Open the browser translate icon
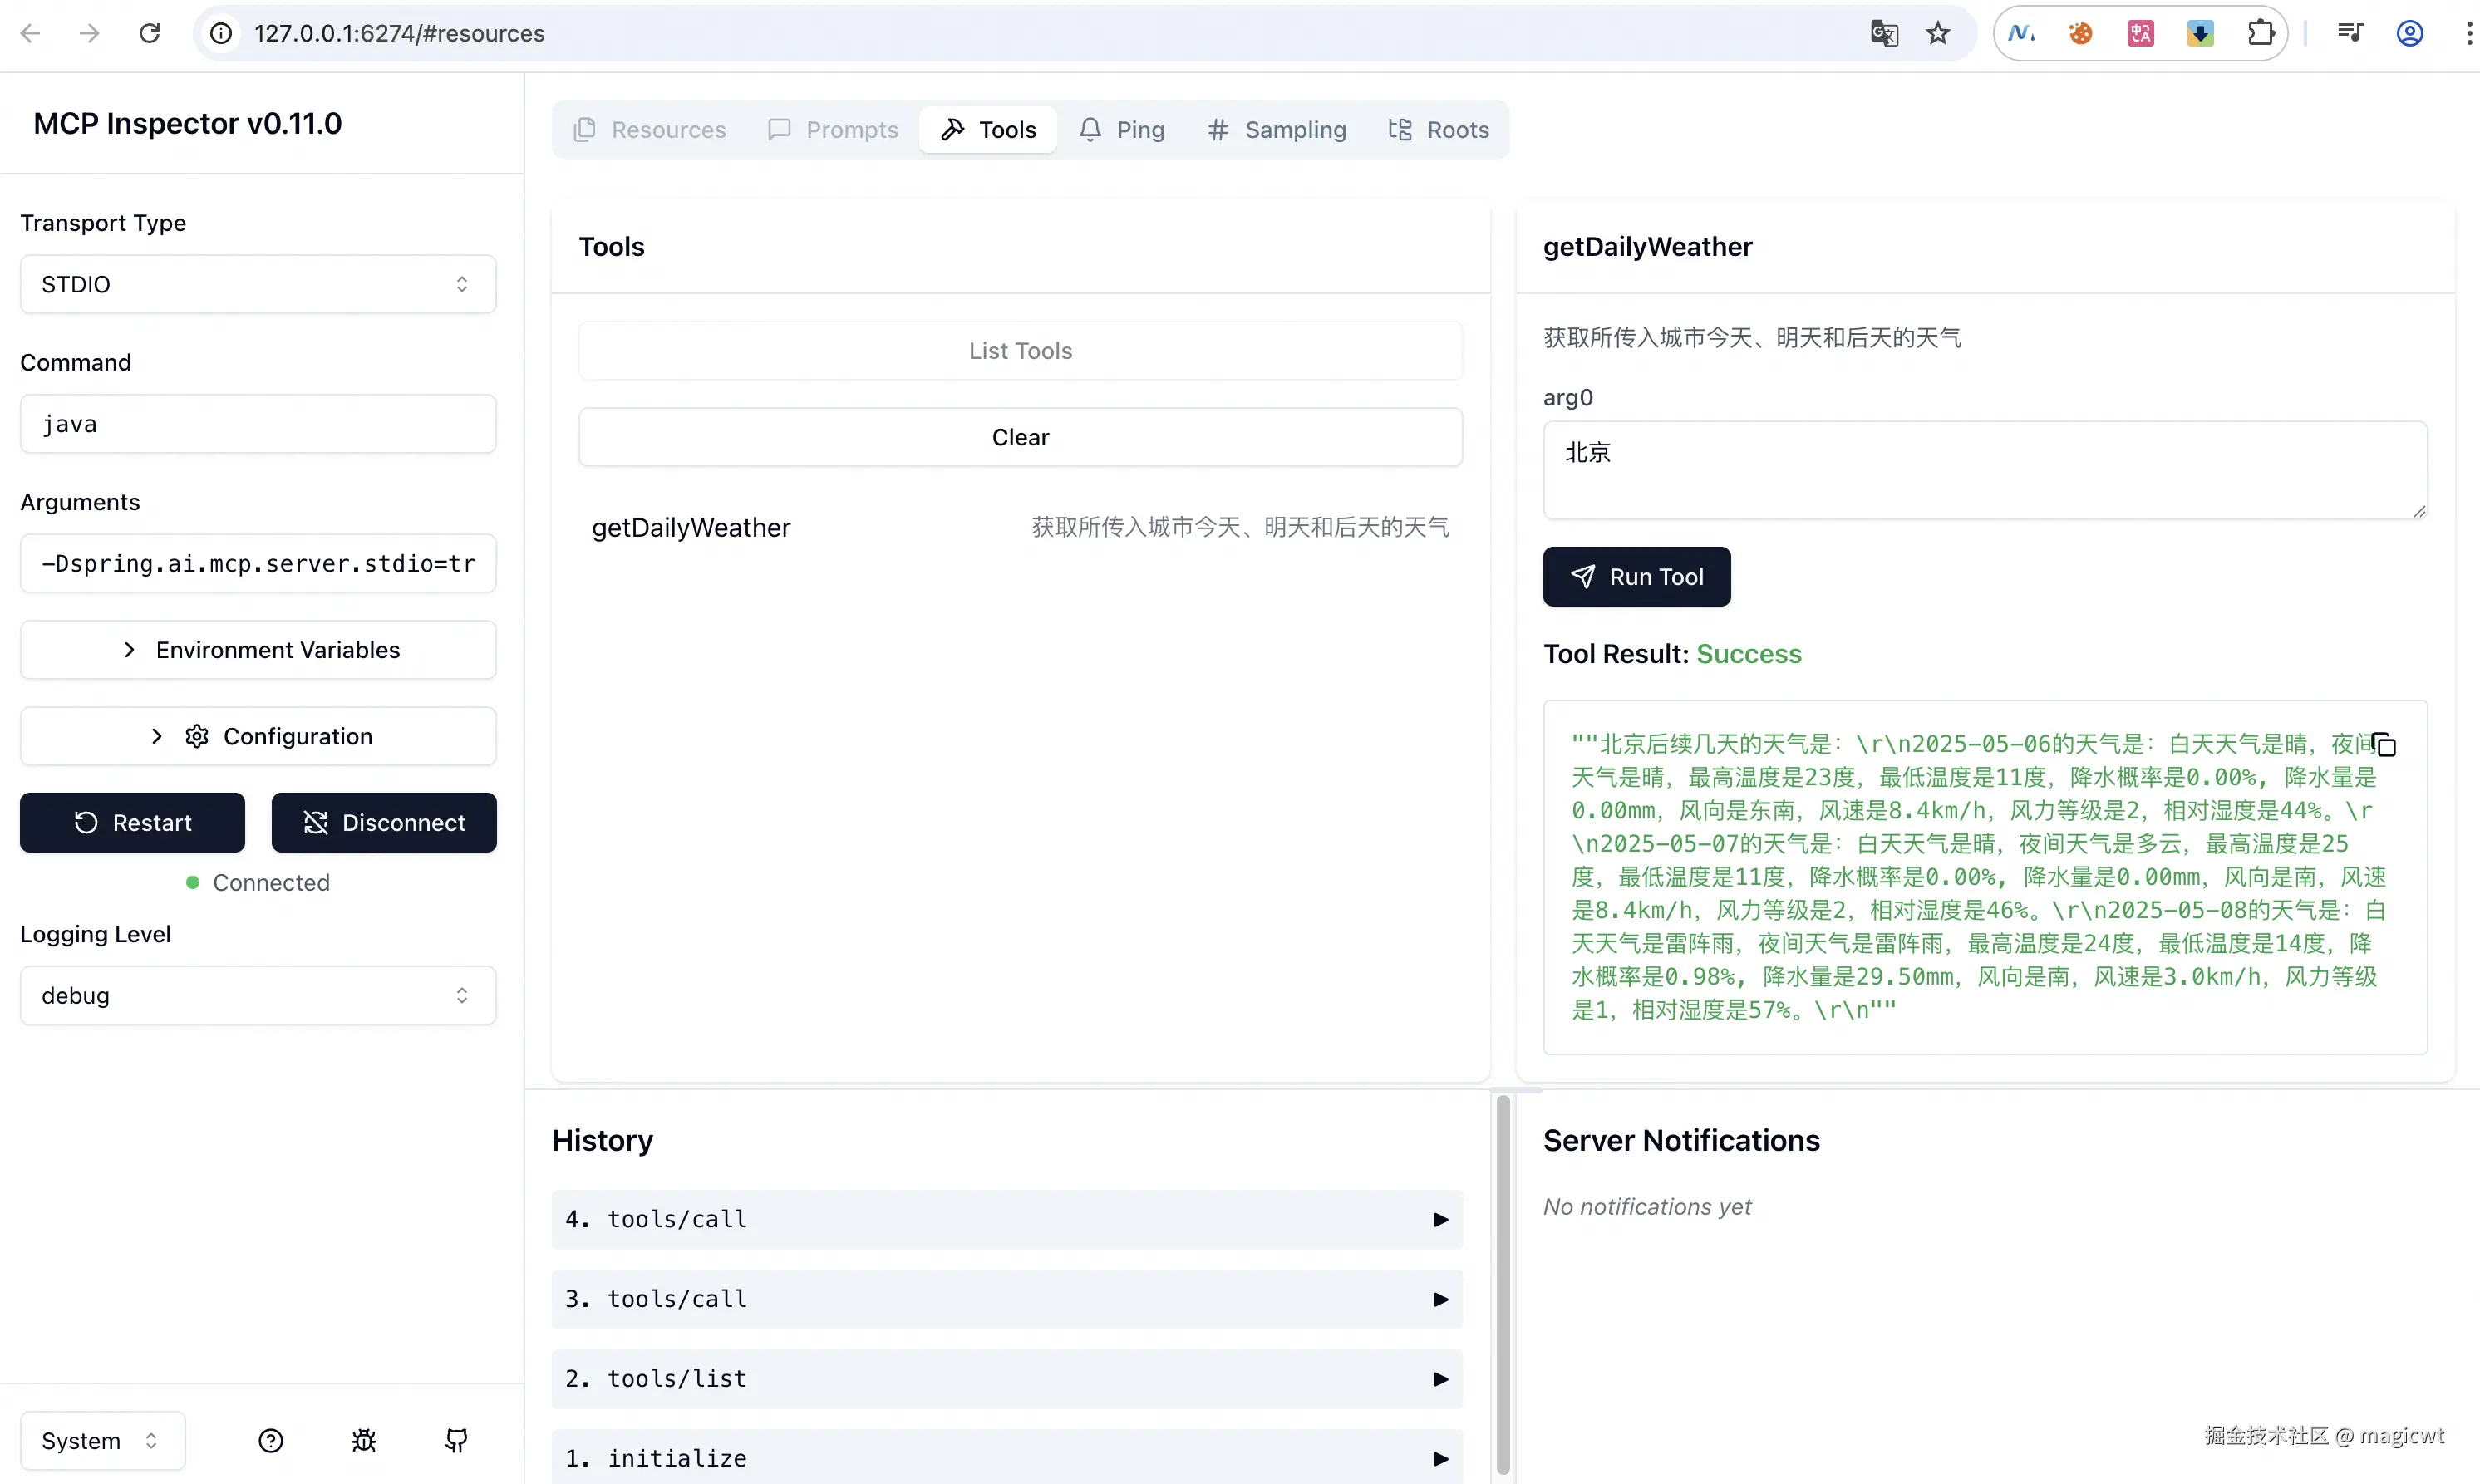 1884,33
